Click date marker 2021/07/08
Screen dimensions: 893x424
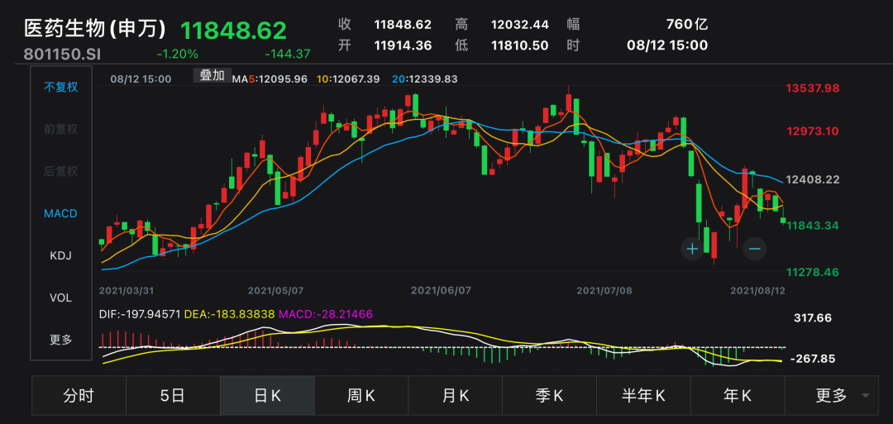[x=604, y=290]
